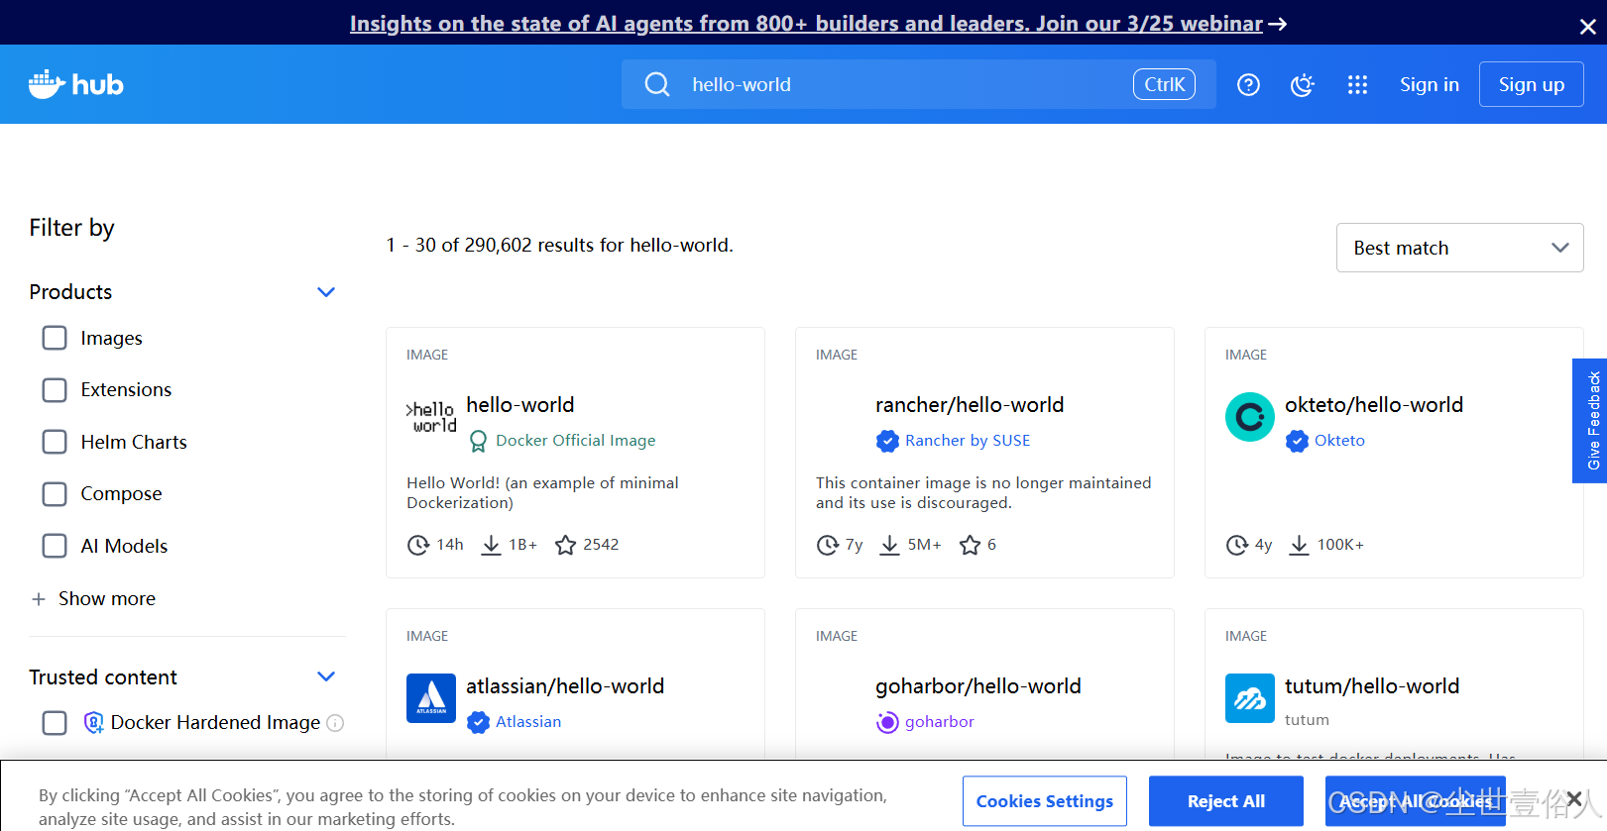The width and height of the screenshot is (1607, 831).
Task: Click Atlassian verified publisher badge icon
Action: (x=478, y=722)
